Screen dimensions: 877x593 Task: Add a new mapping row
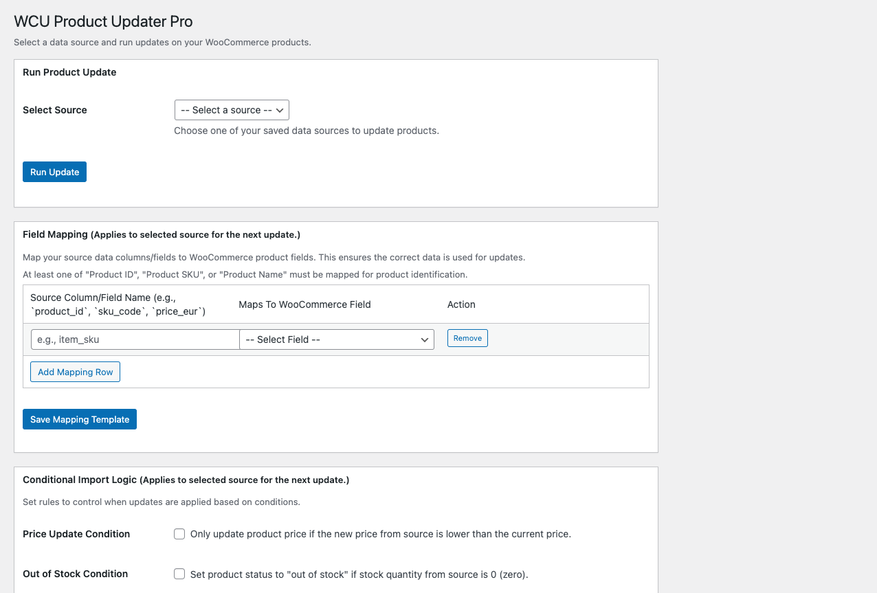[76, 372]
